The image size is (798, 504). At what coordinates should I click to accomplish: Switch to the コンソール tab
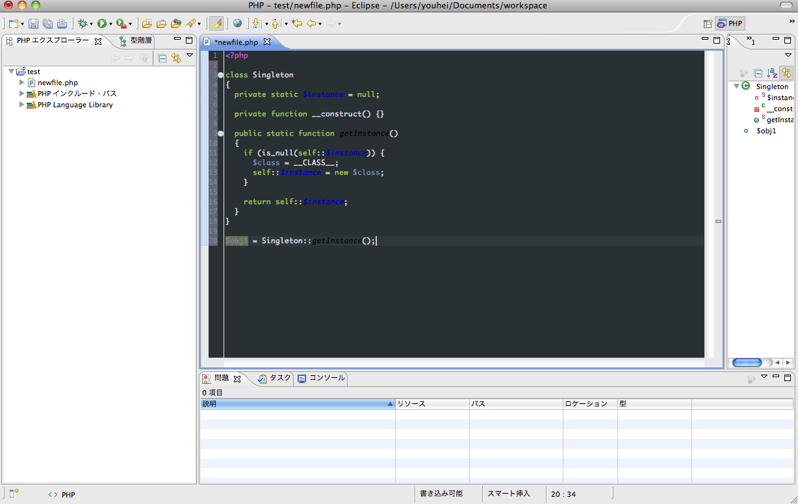click(321, 378)
